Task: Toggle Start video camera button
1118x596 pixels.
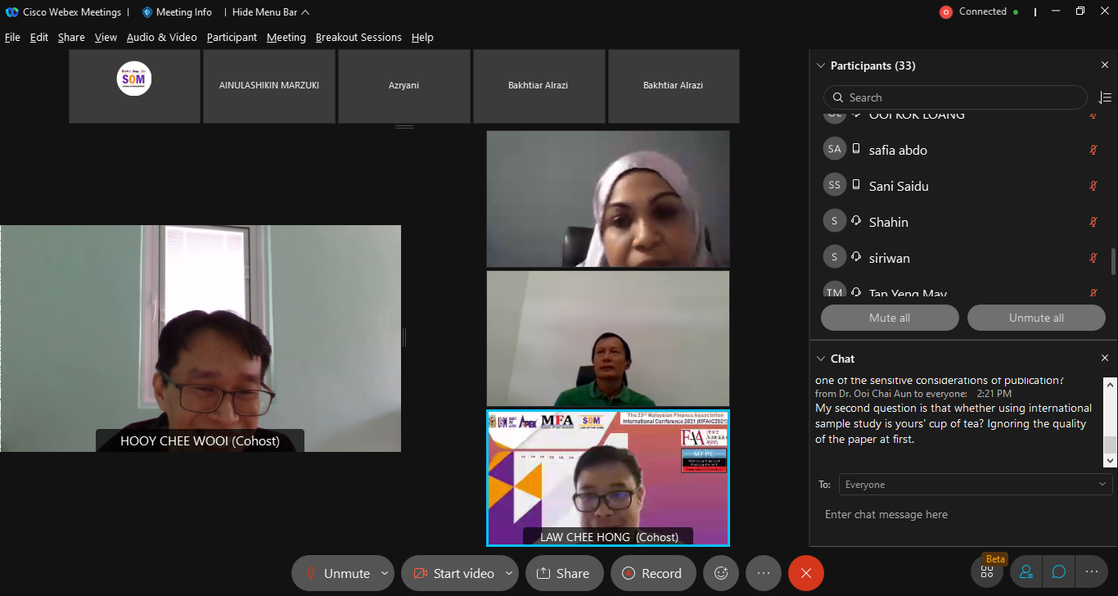Action: 454,573
